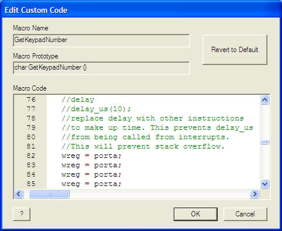The image size is (282, 231).
Task: Click comment '//This will prevent stack overflow.'
Action: click(x=143, y=146)
